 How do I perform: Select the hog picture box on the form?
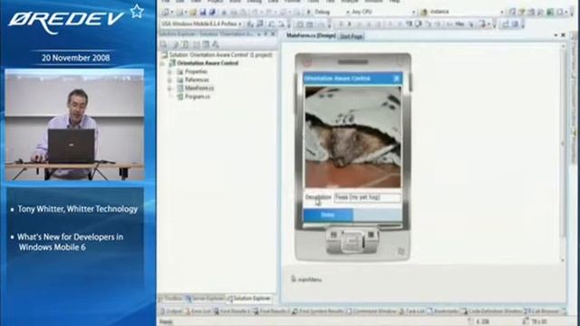click(353, 137)
